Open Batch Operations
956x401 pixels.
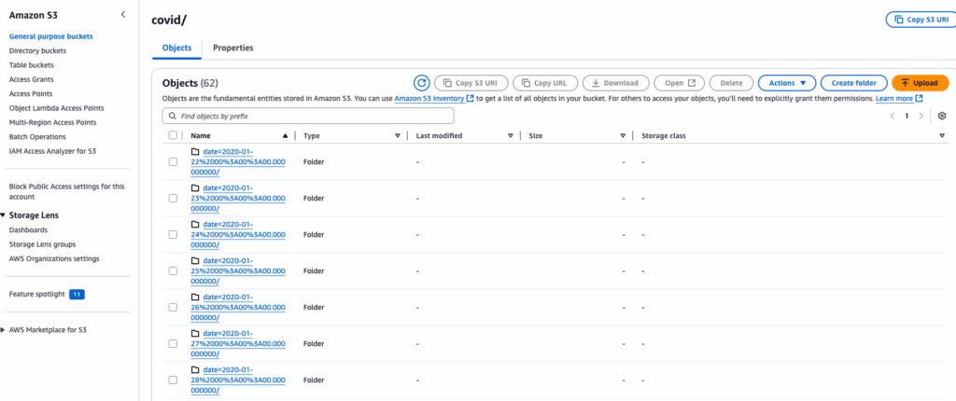[x=37, y=136]
